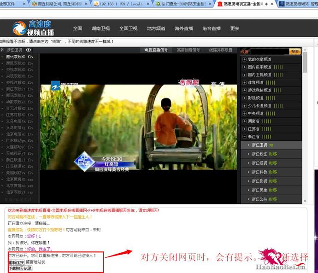
Task: Choose the 搜狐双线HD.flv line
Action: (19, 63)
